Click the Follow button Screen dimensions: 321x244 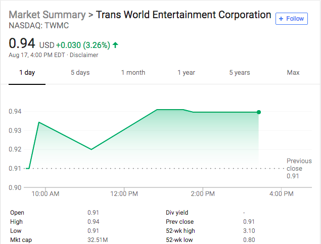pos(291,19)
